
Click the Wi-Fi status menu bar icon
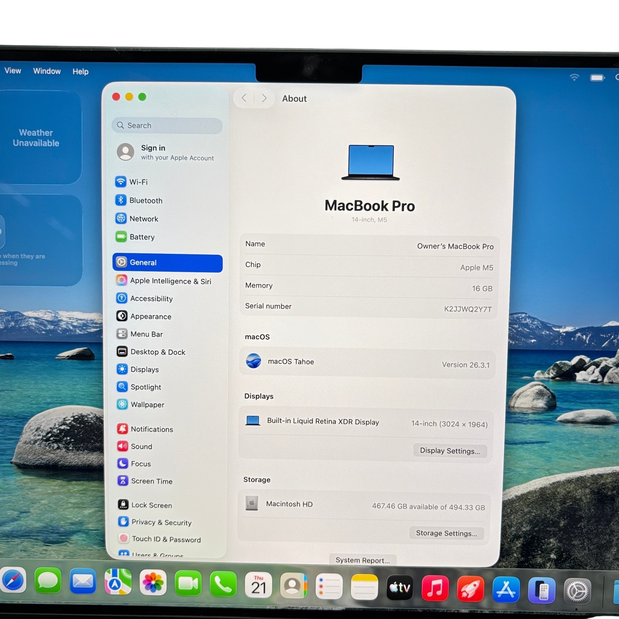coord(575,77)
